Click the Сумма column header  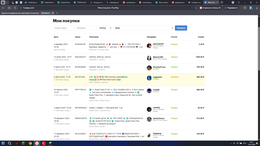(201, 37)
